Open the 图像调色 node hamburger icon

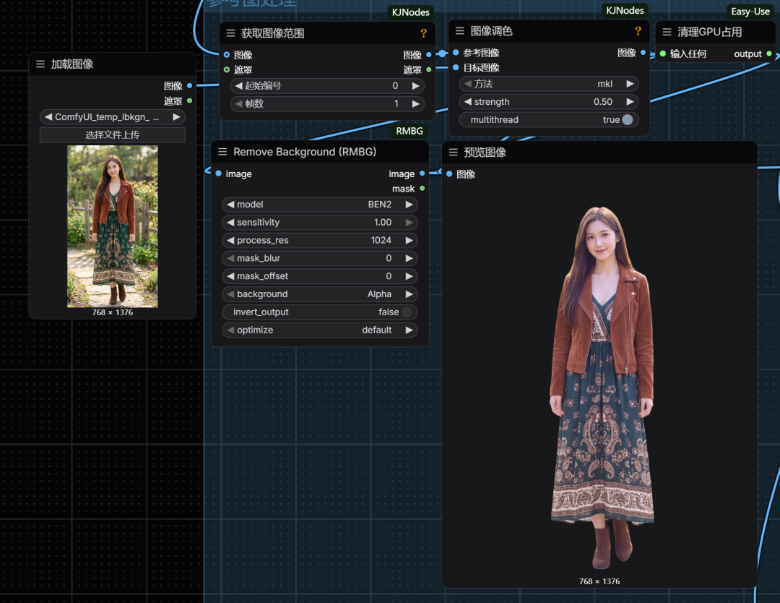460,31
